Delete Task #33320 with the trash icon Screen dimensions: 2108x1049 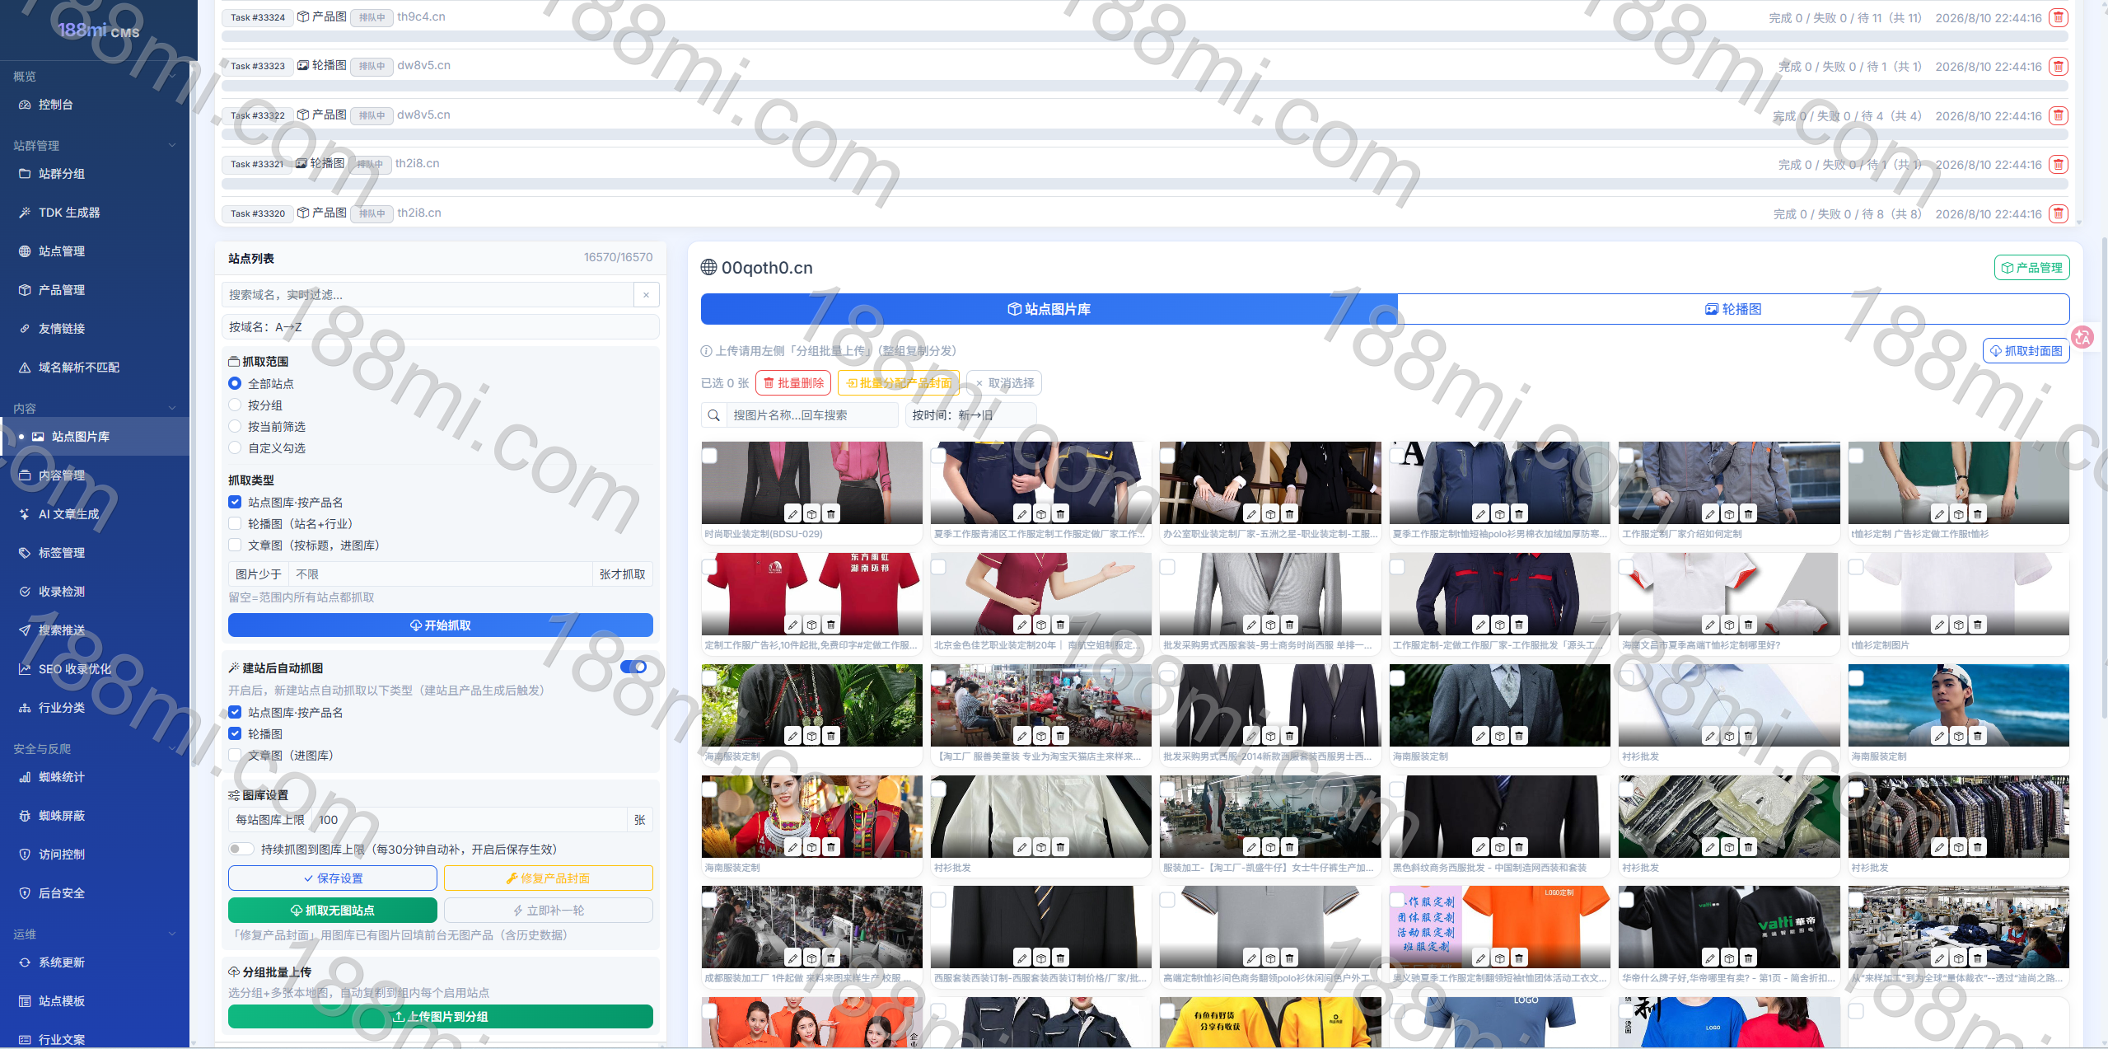coord(2058,213)
